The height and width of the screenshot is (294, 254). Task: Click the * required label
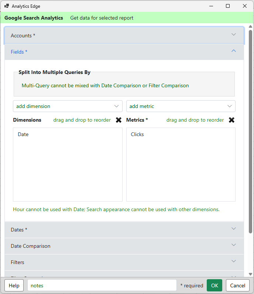(x=192, y=285)
